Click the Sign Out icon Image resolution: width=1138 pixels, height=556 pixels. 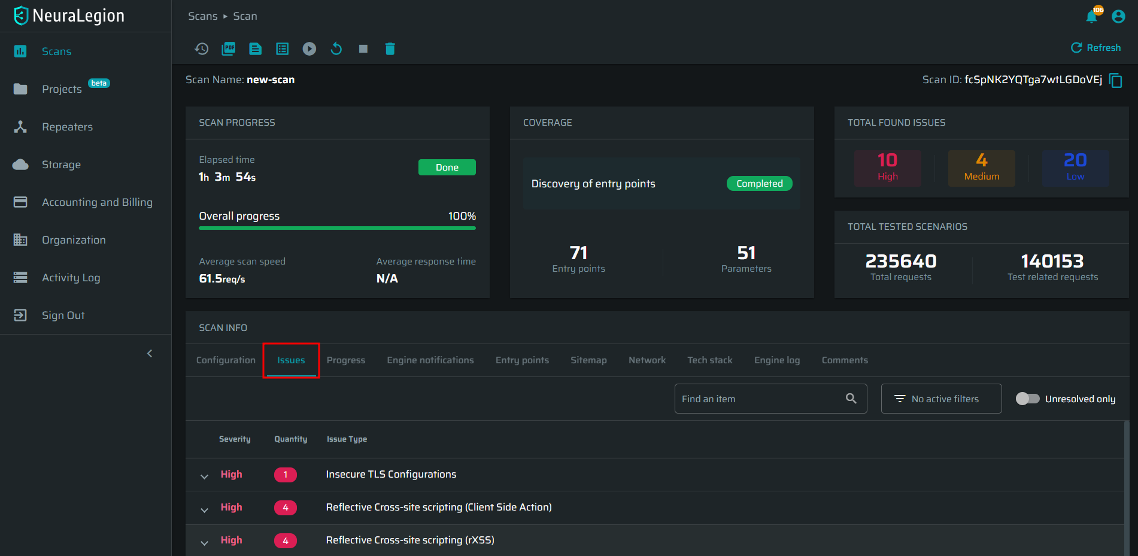[20, 315]
